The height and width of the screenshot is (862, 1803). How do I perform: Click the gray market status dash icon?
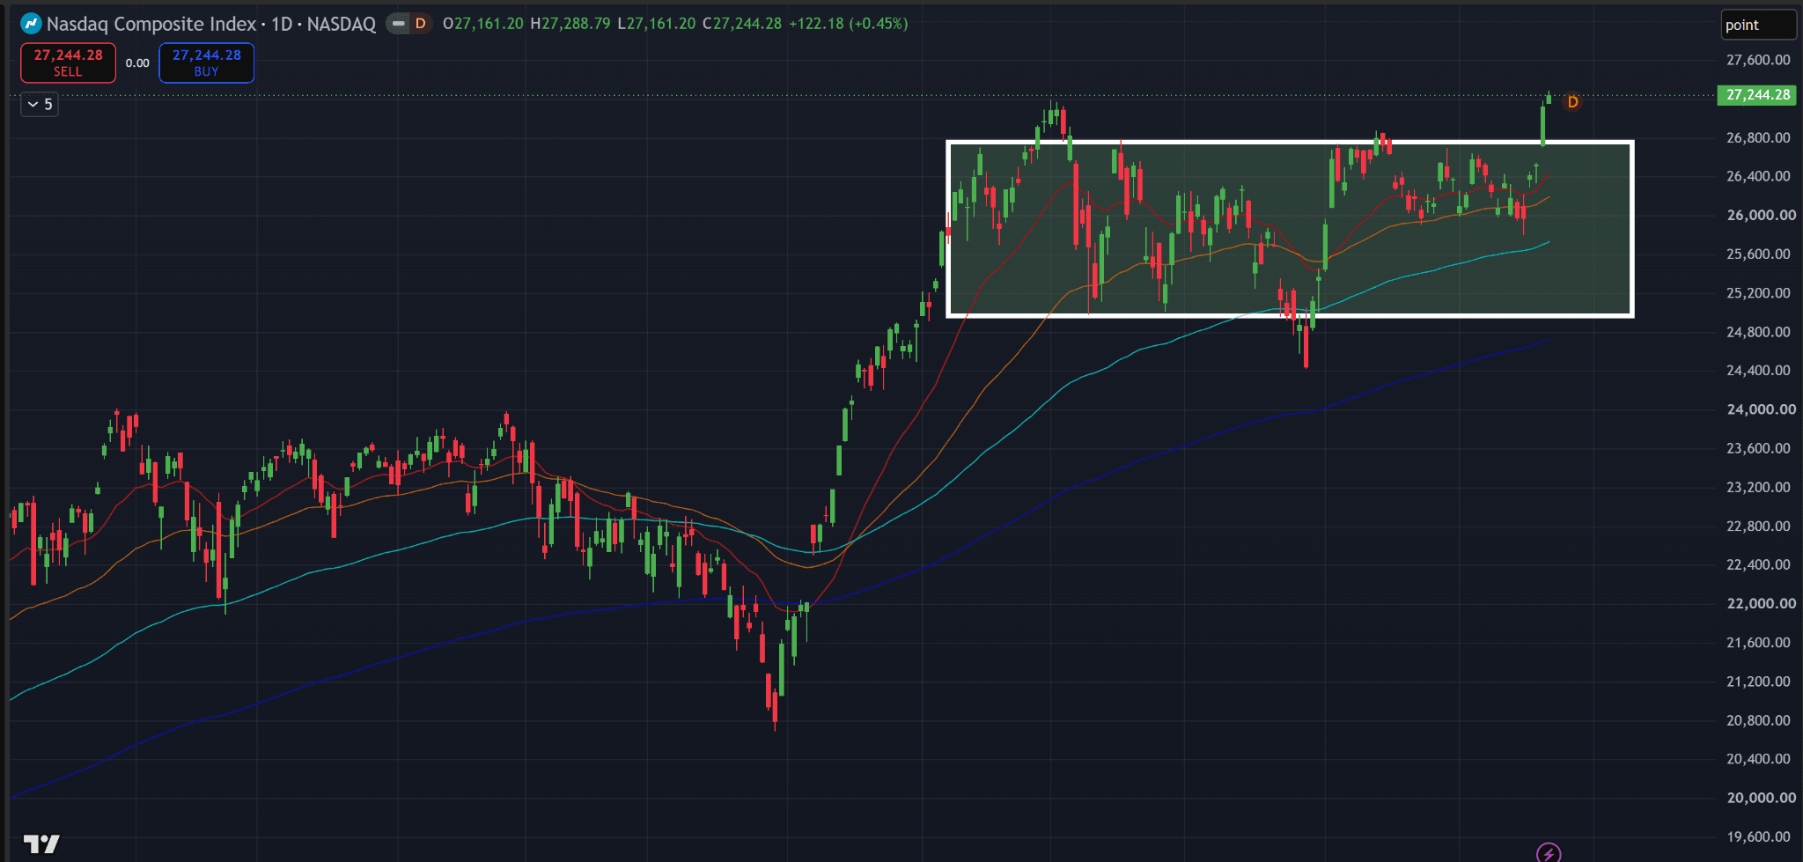[x=398, y=24]
